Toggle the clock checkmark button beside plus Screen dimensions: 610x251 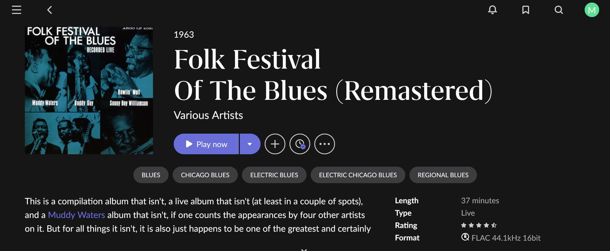300,144
